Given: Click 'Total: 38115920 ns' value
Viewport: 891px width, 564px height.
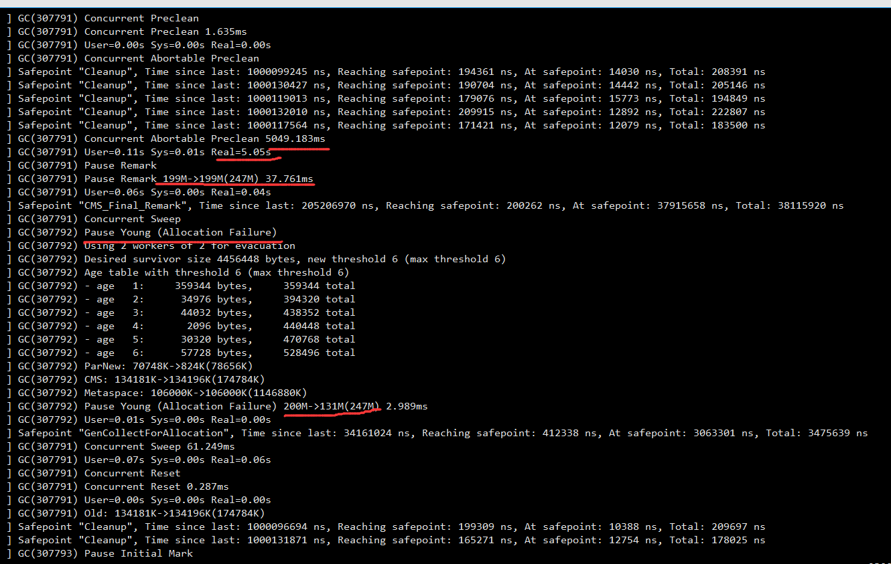Looking at the screenshot, I should pyautogui.click(x=790, y=205).
